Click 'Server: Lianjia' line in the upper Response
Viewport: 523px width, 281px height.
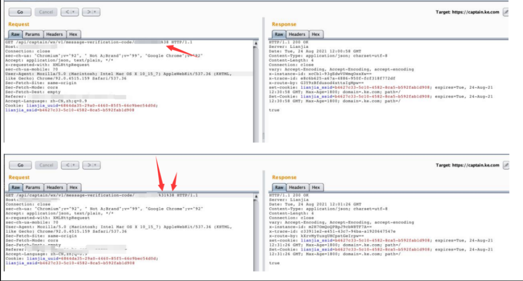pyautogui.click(x=289, y=47)
